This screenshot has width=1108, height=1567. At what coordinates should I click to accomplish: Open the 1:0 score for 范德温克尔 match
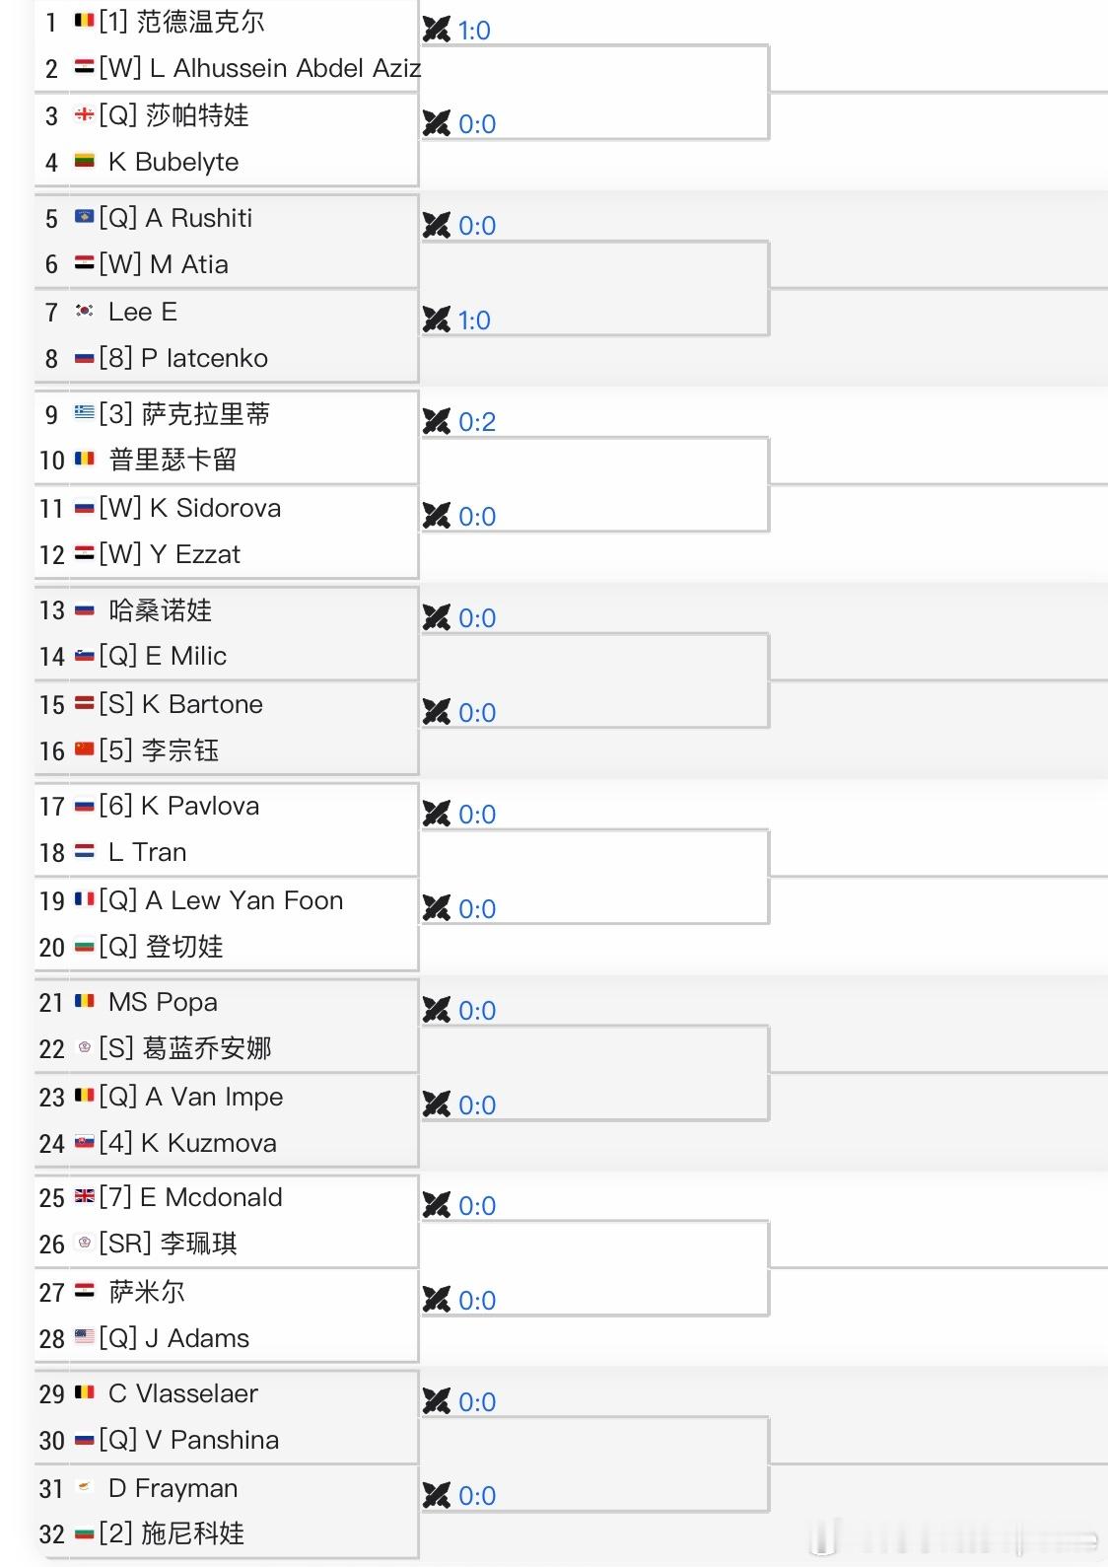click(474, 31)
